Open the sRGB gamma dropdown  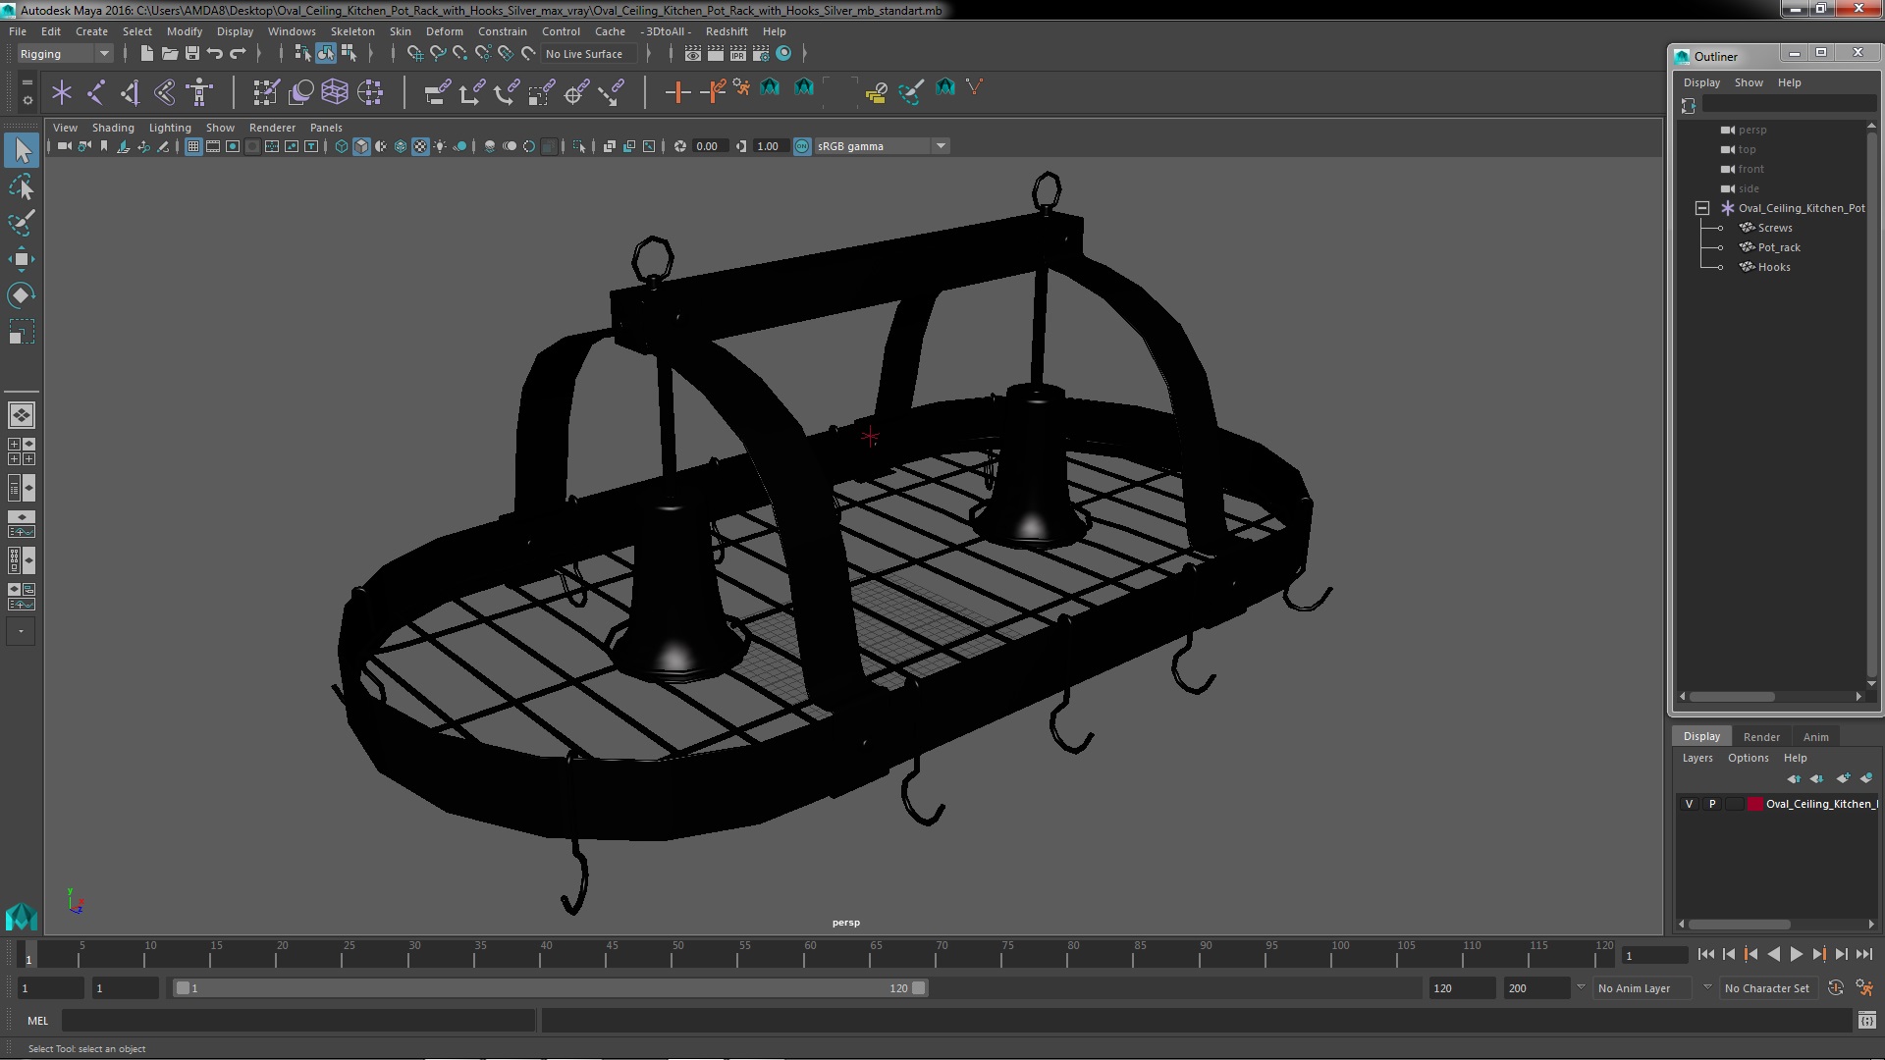tap(940, 146)
